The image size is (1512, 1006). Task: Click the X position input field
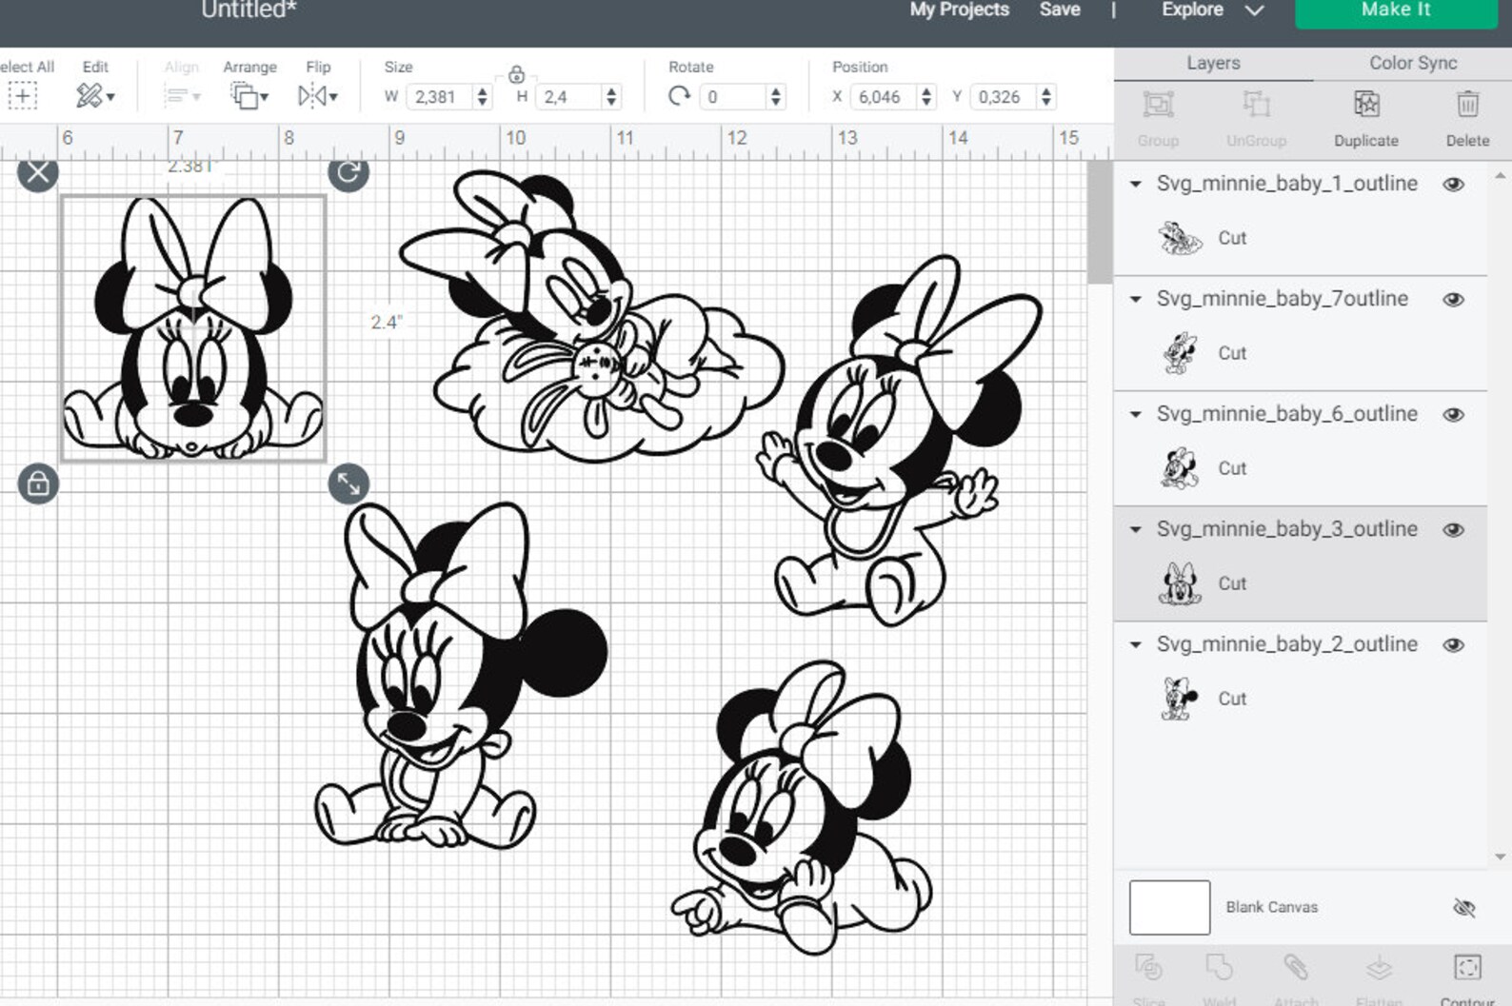pos(884,97)
